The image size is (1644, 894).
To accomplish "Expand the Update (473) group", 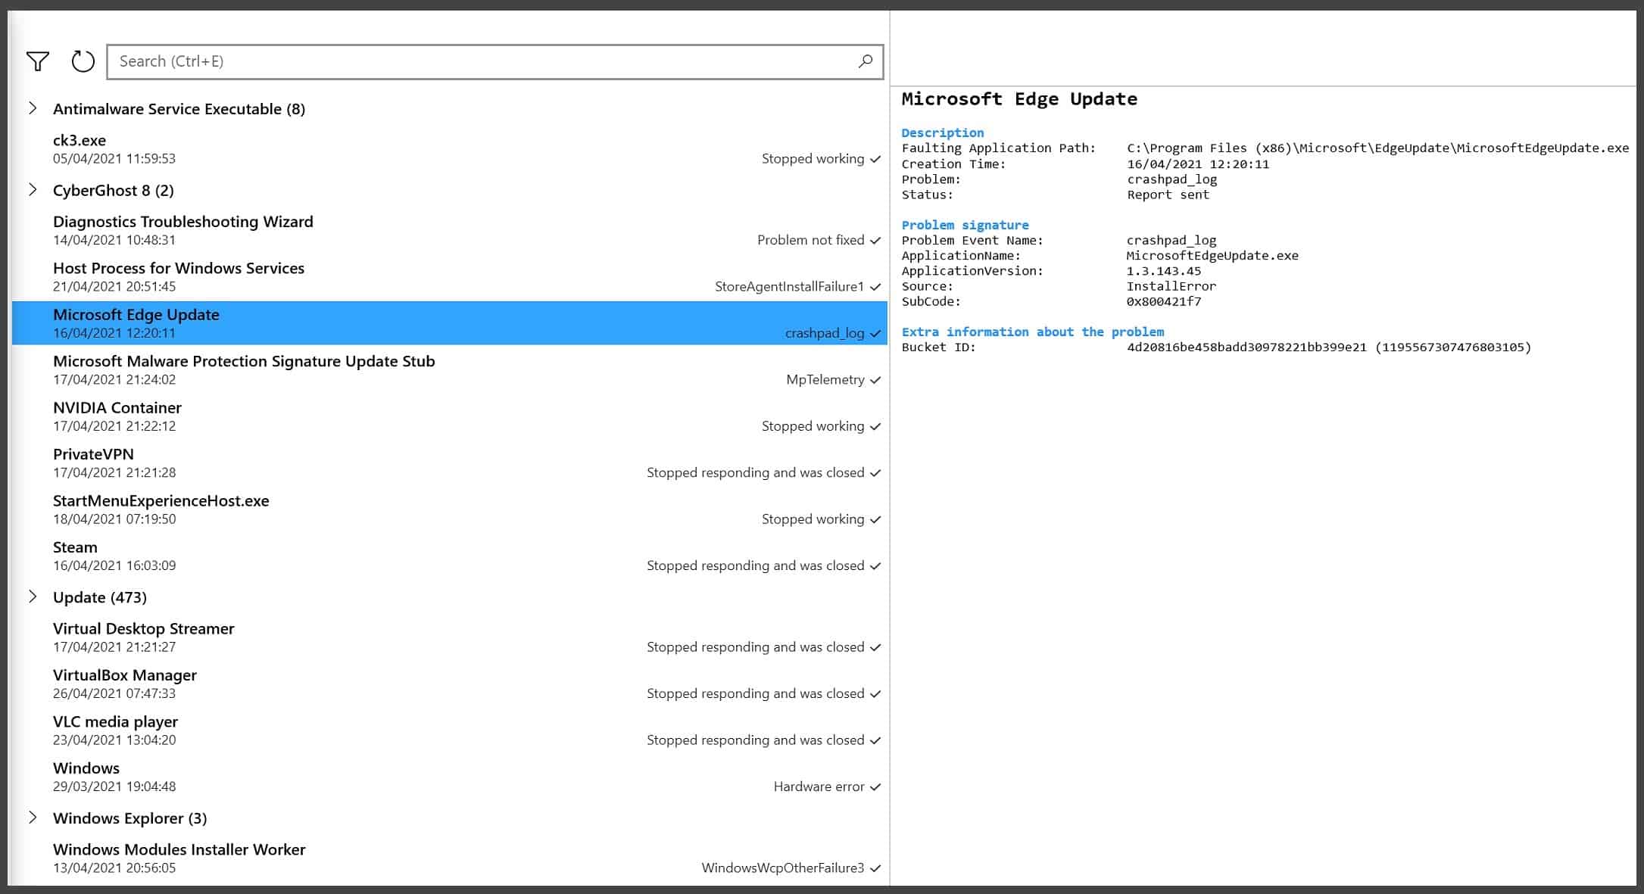I will click(x=33, y=597).
